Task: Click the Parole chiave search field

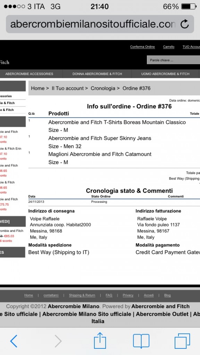Action: coord(174,60)
